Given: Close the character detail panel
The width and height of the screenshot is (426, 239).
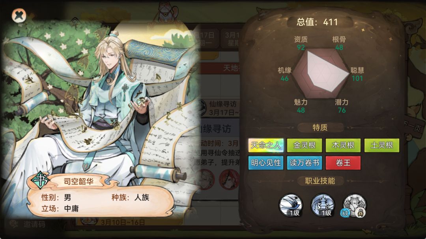Looking at the screenshot, I should click(x=19, y=15).
